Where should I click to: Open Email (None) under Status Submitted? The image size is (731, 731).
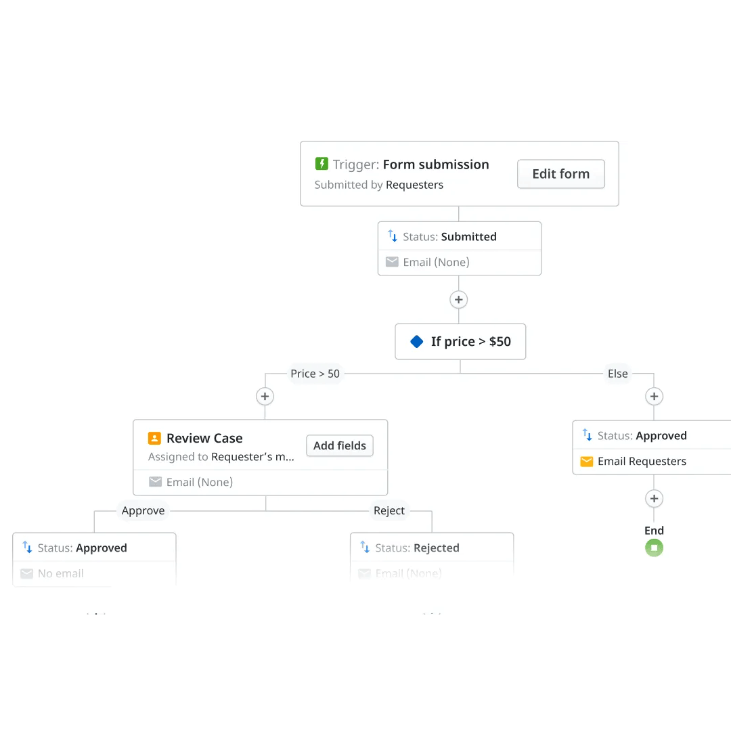coord(459,263)
